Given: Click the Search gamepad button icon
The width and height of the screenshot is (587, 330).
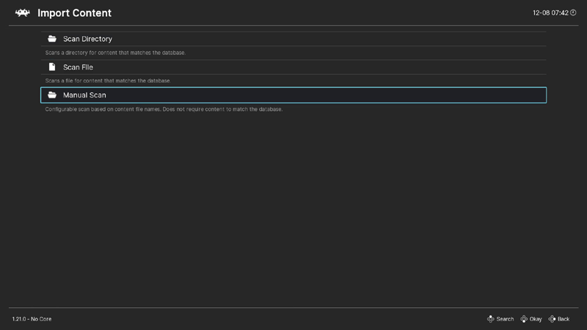Looking at the screenshot, I should (490, 319).
